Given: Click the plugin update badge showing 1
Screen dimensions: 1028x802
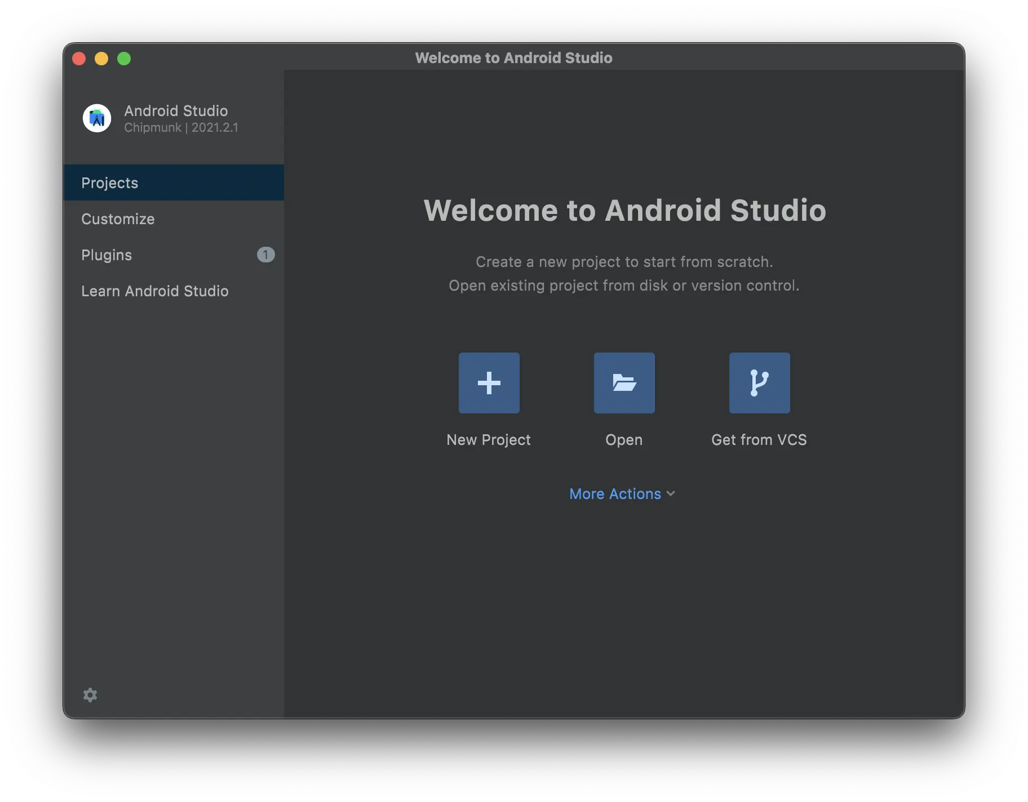Looking at the screenshot, I should pyautogui.click(x=266, y=255).
